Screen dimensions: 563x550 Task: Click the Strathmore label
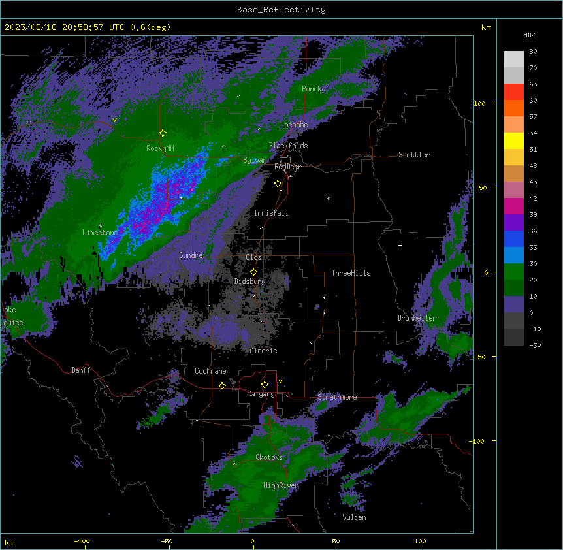point(337,397)
